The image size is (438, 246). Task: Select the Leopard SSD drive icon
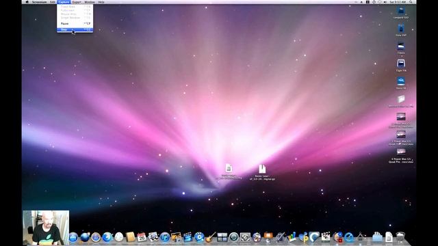pos(401,11)
